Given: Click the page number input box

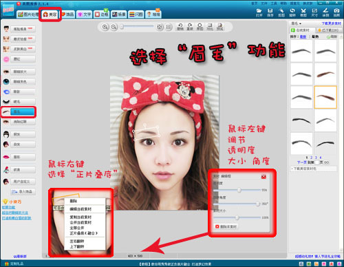Looking at the screenshot, I should pos(317,162).
